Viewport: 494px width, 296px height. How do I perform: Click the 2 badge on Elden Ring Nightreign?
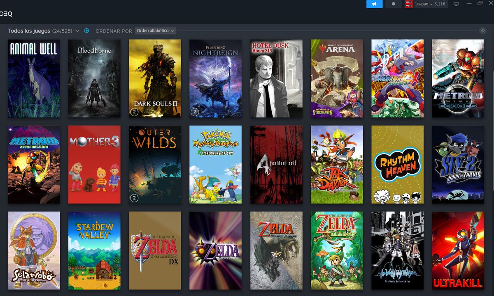tap(195, 112)
